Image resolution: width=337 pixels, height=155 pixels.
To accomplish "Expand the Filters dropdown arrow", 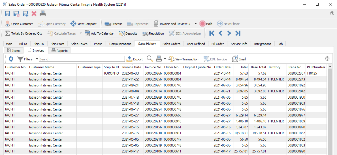I will [37, 59].
